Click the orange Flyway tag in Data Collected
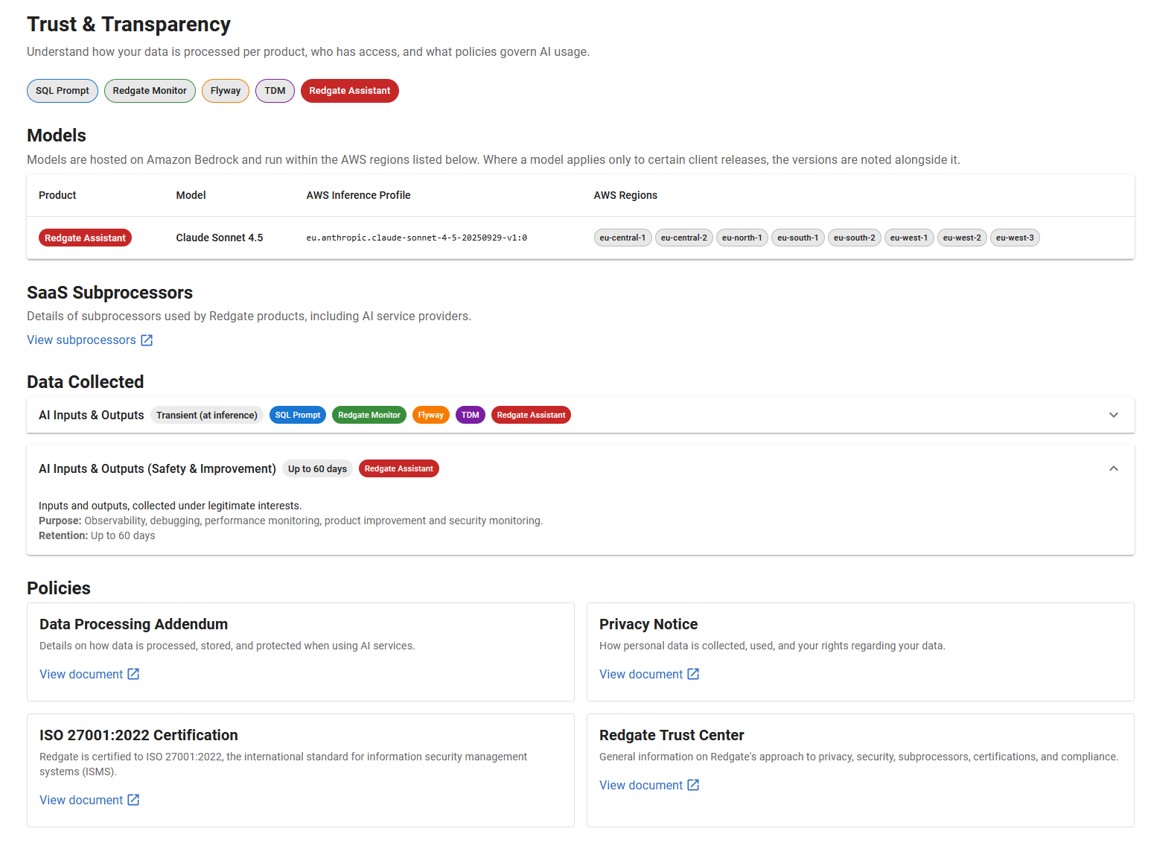1151x843 pixels. 430,416
